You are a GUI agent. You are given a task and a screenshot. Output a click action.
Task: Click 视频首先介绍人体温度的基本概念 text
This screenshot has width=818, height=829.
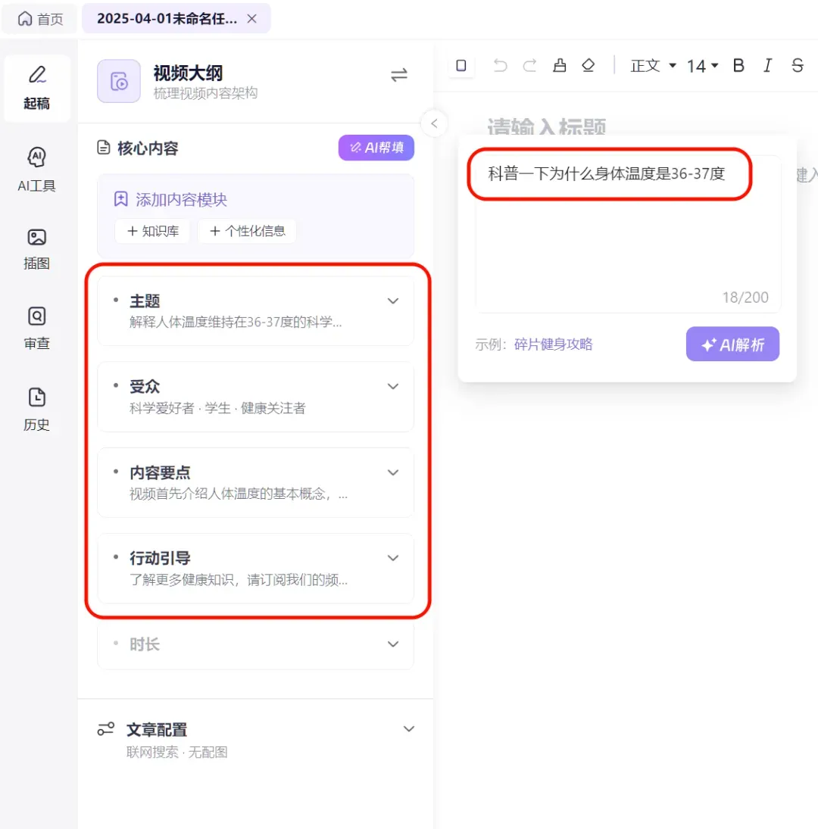pyautogui.click(x=239, y=494)
